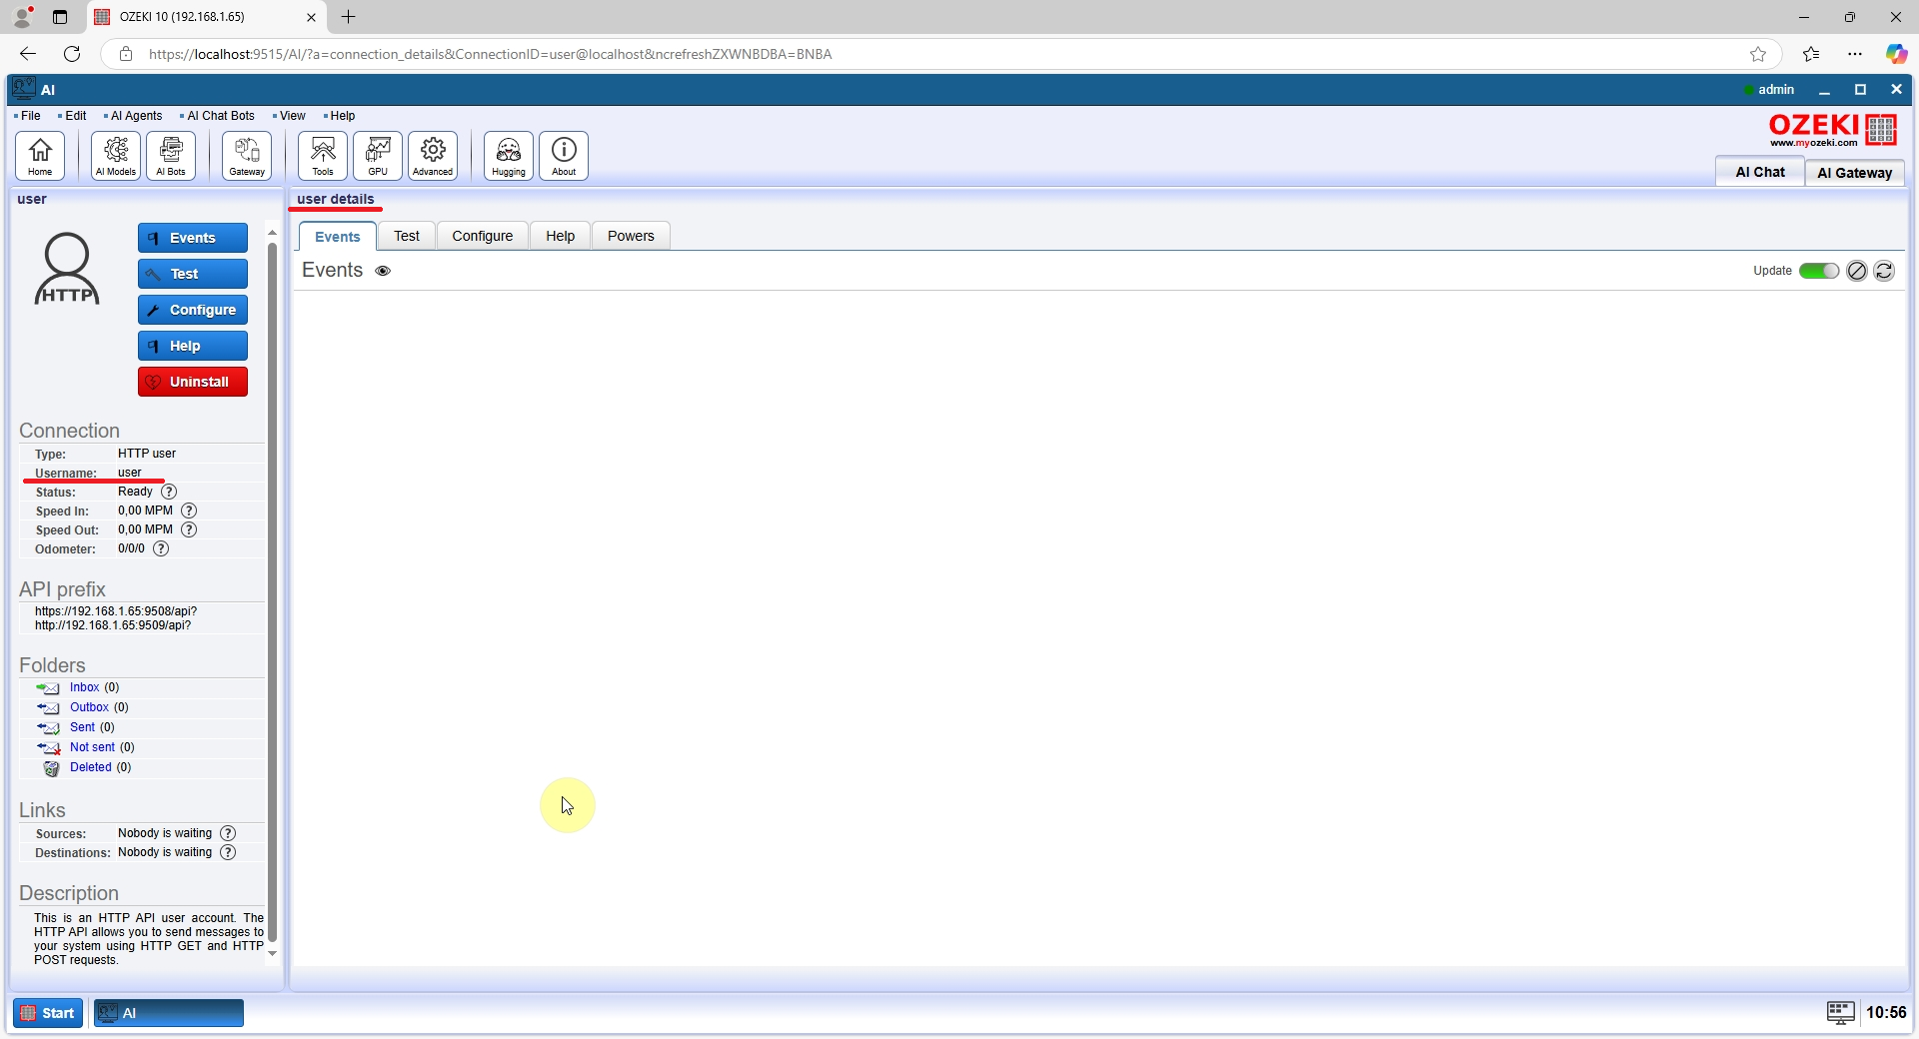Open the Hugging toolbar icon
1919x1039 pixels.
click(509, 155)
